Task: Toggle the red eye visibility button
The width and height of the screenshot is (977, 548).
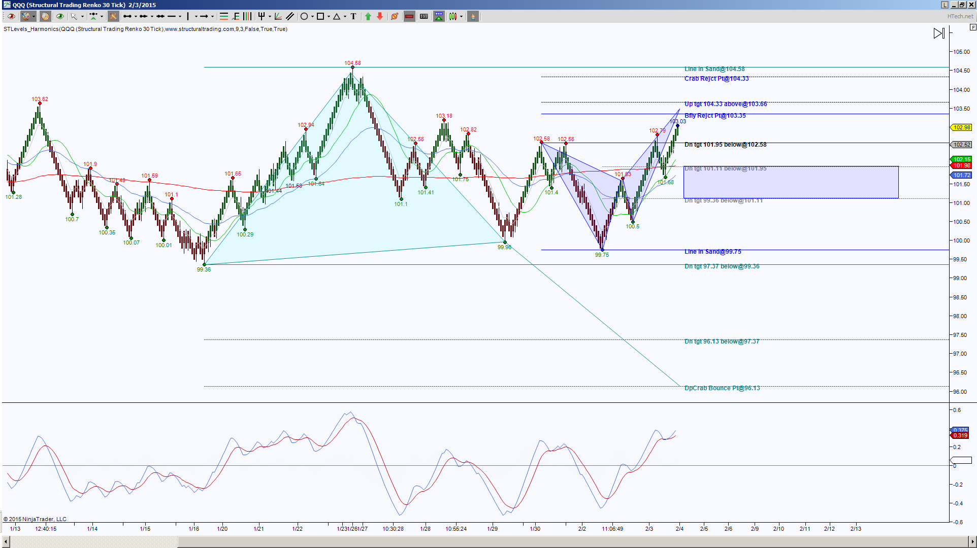Action: click(x=11, y=16)
